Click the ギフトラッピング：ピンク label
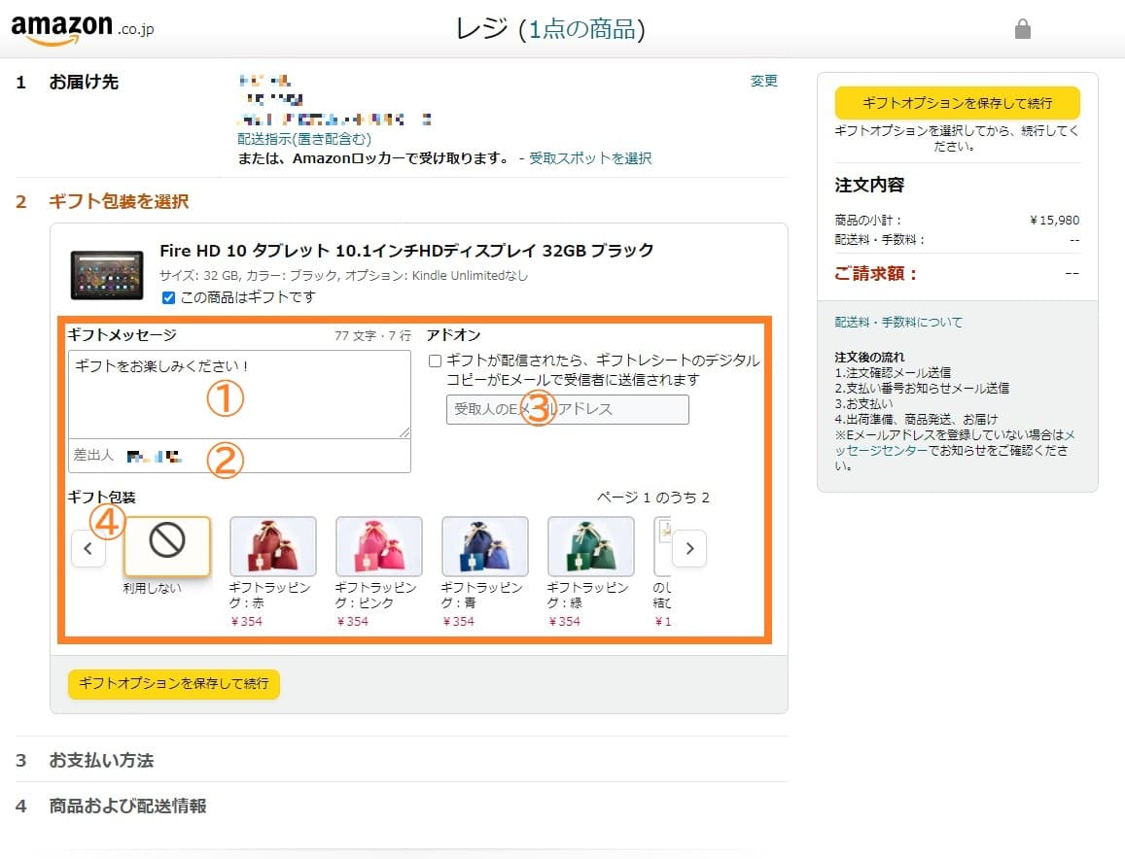 [376, 595]
